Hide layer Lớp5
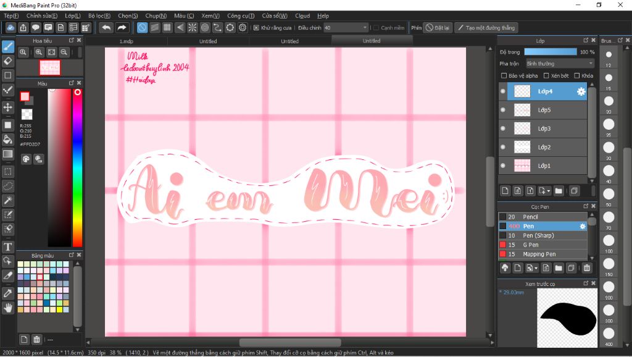This screenshot has width=632, height=357. [502, 110]
